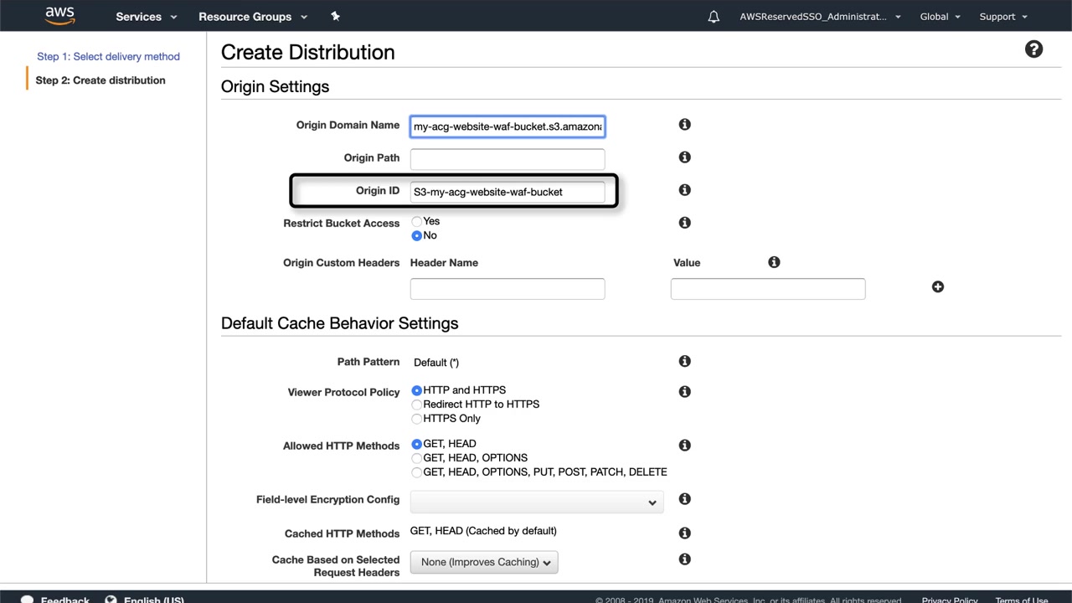Viewport: 1072px width, 603px height.
Task: Add another origin custom header row
Action: (x=937, y=287)
